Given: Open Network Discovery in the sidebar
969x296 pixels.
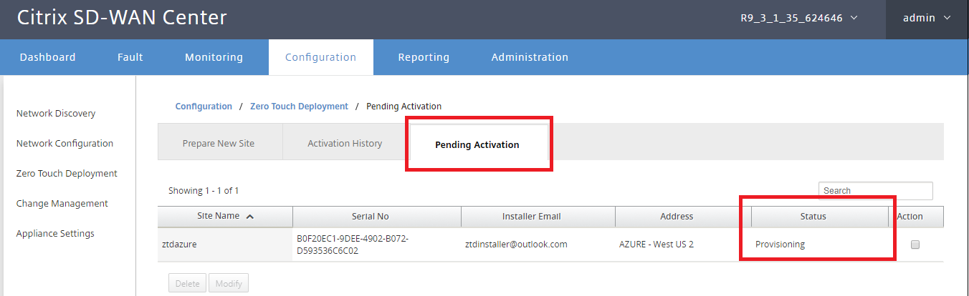Looking at the screenshot, I should coord(56,114).
